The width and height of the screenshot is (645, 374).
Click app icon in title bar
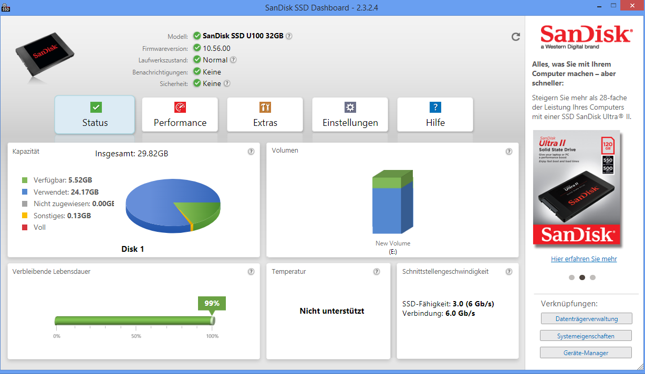pyautogui.click(x=6, y=7)
